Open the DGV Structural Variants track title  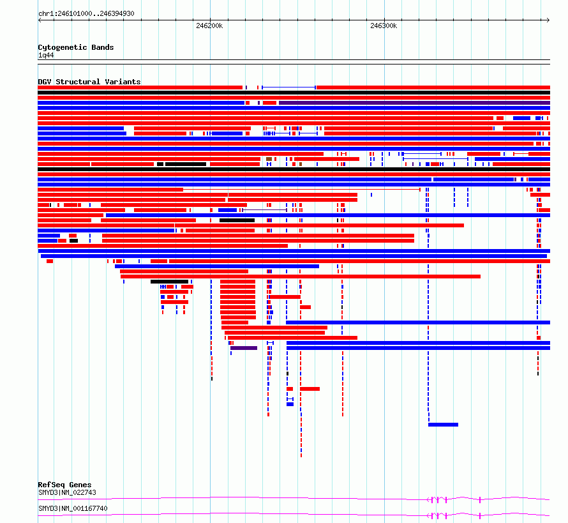click(x=89, y=82)
